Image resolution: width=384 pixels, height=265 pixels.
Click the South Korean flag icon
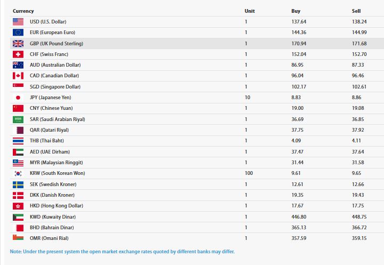point(18,173)
